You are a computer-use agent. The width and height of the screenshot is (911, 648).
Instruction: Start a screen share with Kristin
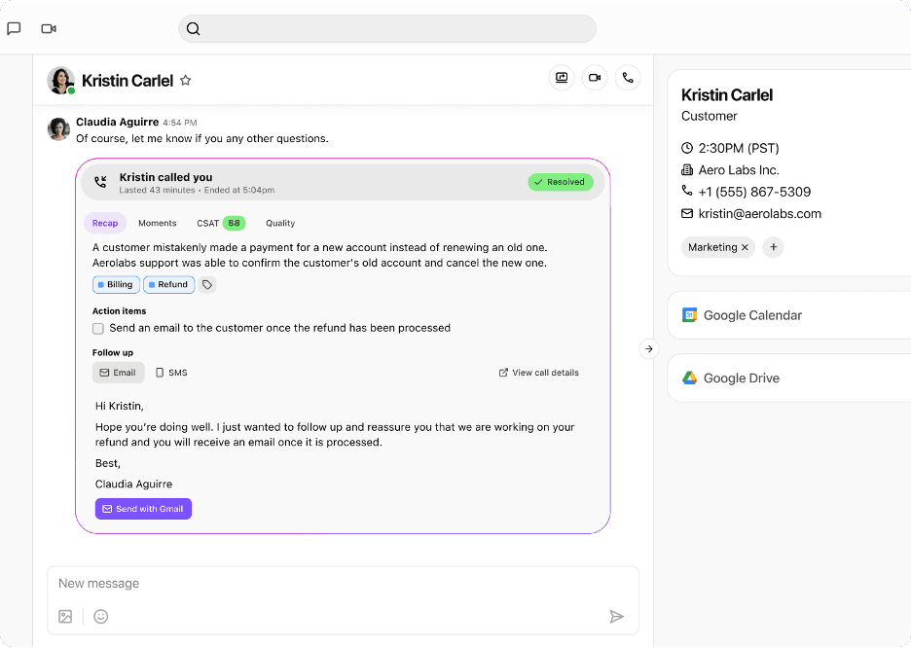tap(562, 78)
